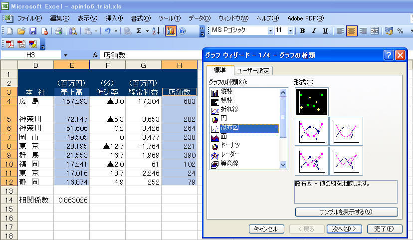Click the Undo arrow icon

pos(108,31)
